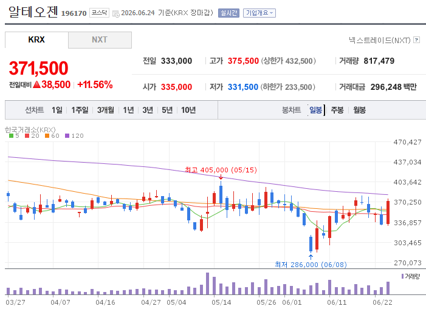
Task: Click the stock code 196170
Action: click(x=74, y=13)
